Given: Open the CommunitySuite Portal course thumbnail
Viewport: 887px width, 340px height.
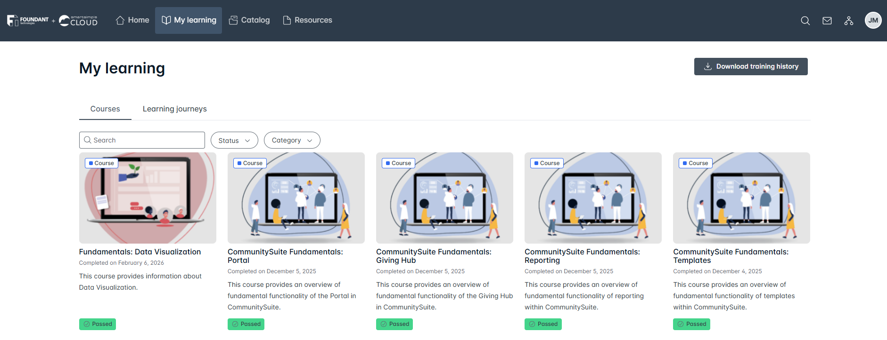Looking at the screenshot, I should click(x=296, y=198).
